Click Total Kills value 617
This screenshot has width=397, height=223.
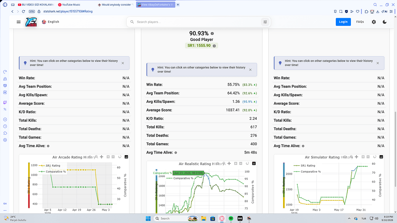(x=253, y=127)
